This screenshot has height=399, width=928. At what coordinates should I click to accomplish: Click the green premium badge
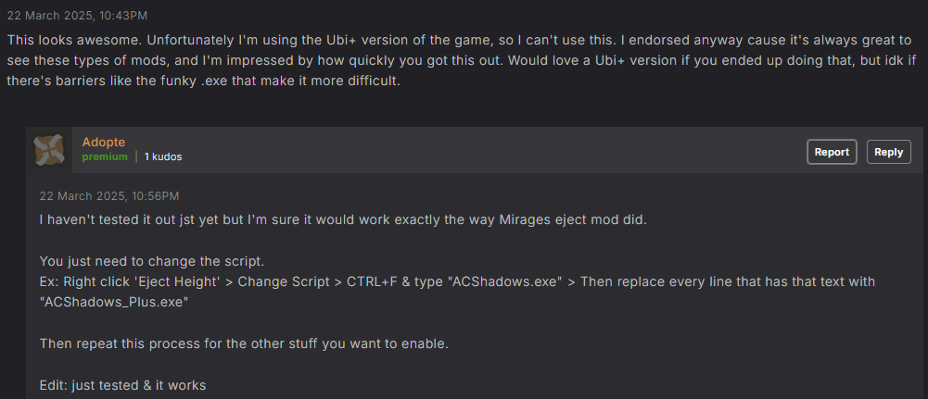tap(104, 157)
